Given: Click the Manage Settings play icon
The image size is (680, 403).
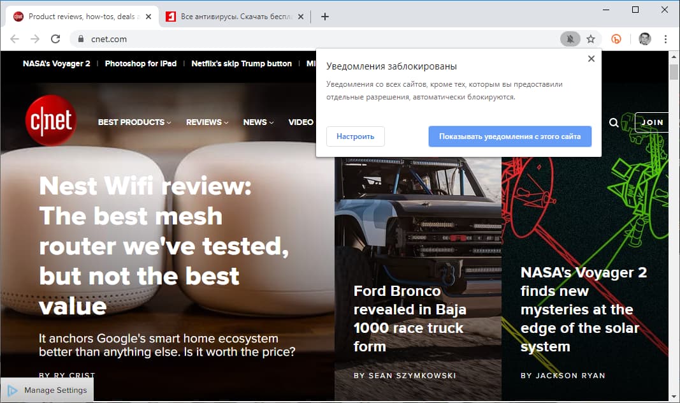Looking at the screenshot, I should click(x=12, y=390).
